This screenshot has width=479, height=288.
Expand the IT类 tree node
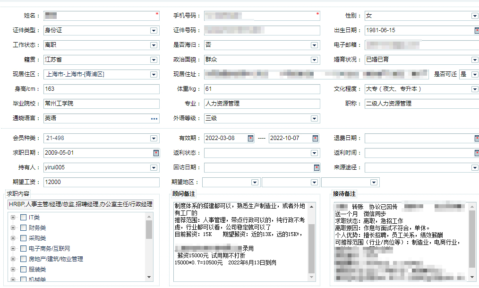[13, 218]
